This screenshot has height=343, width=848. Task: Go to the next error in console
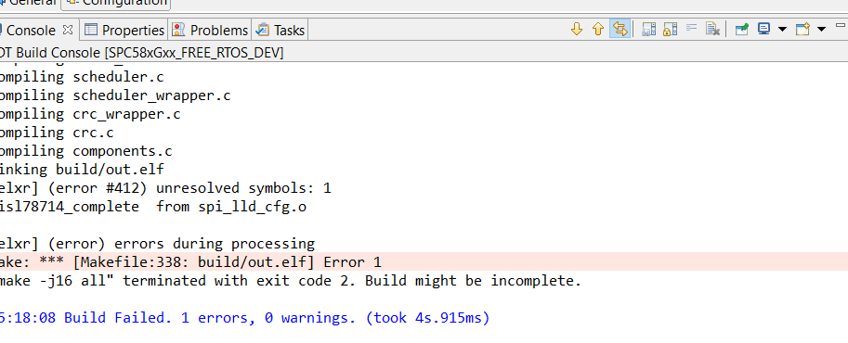click(x=577, y=29)
